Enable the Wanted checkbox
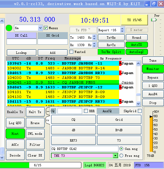 [x=71, y=52]
